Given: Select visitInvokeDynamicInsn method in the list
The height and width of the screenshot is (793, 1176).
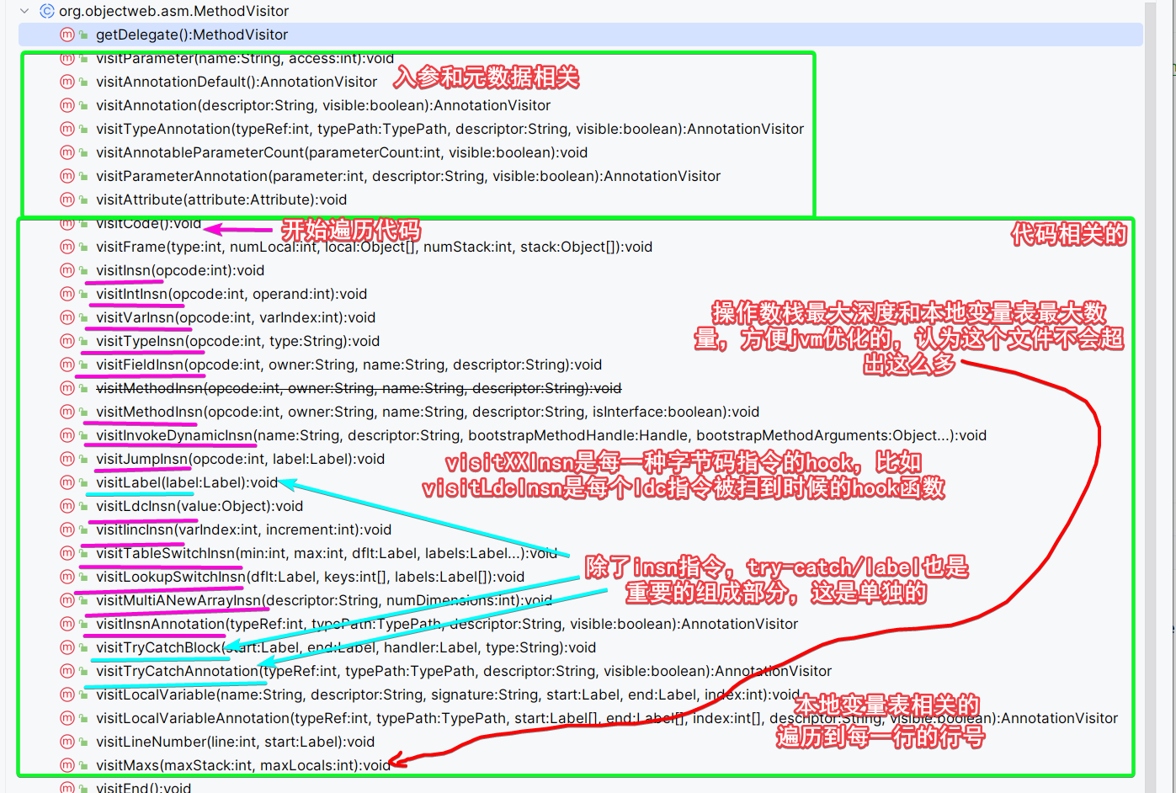Looking at the screenshot, I should [540, 435].
